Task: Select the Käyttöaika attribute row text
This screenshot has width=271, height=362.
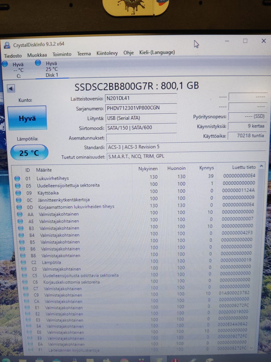Action: (x=48, y=193)
